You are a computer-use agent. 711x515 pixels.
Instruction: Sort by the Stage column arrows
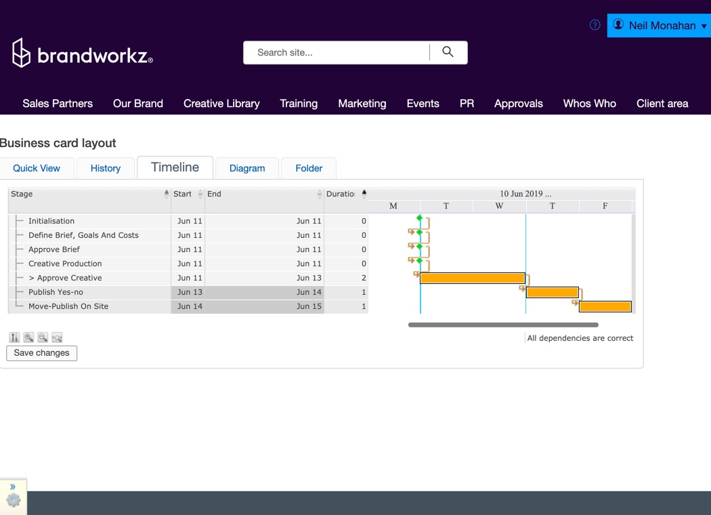click(x=167, y=194)
